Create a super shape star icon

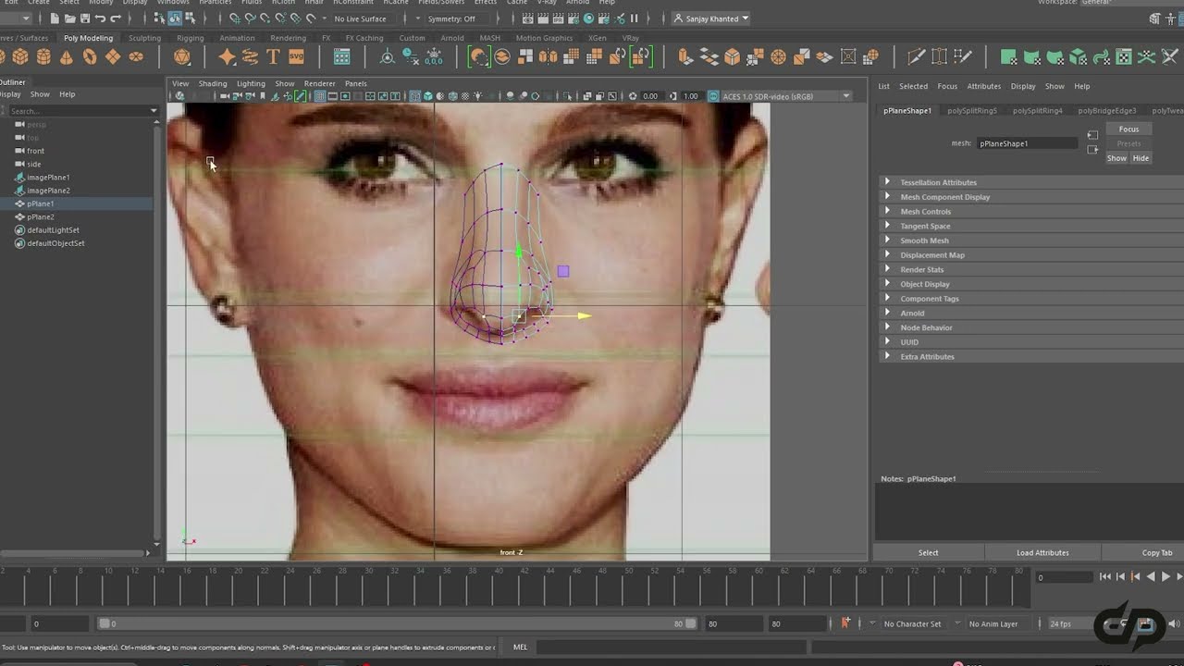(x=227, y=56)
